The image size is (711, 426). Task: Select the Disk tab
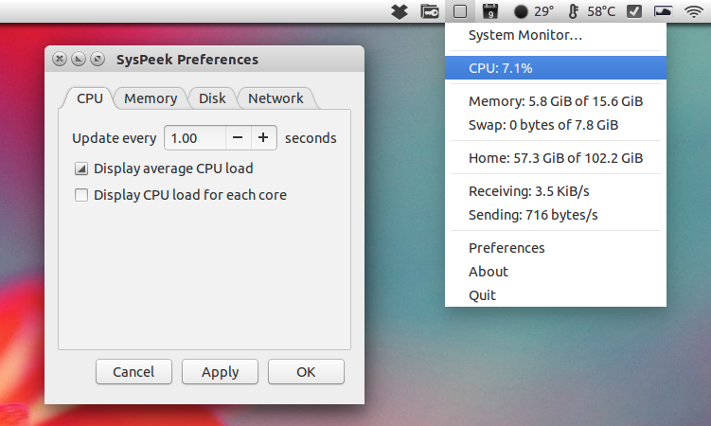pos(212,98)
